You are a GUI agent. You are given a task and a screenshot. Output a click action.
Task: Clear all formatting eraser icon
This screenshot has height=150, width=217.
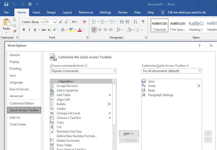coord(84,22)
